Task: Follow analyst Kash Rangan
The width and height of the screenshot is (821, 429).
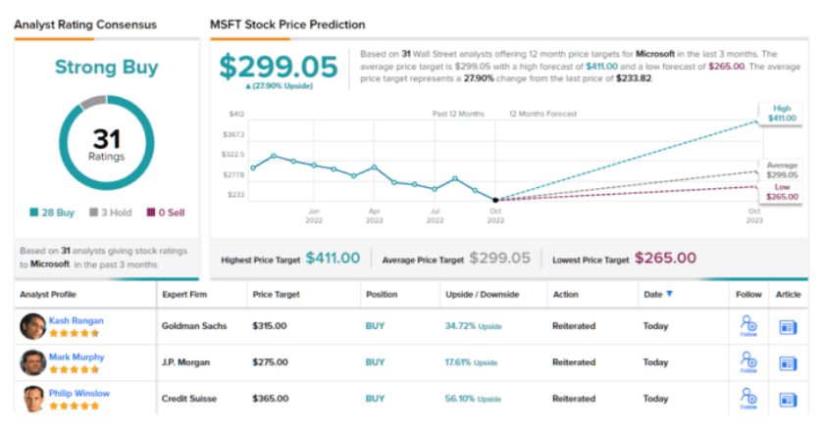Action: coord(748,325)
